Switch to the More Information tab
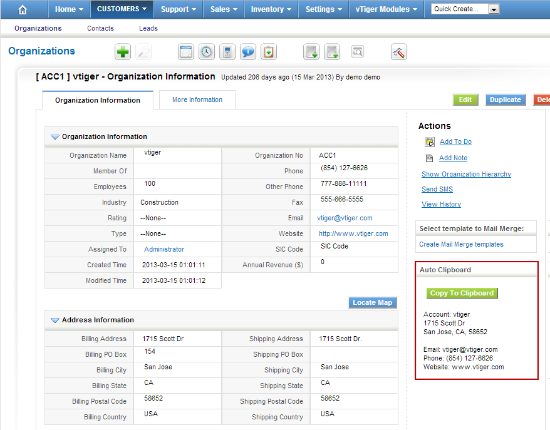The width and height of the screenshot is (550, 430). 197,100
